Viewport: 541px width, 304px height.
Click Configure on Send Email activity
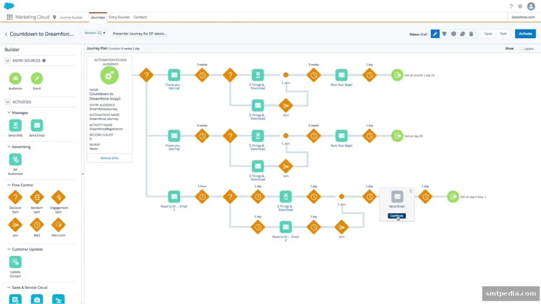(x=396, y=216)
